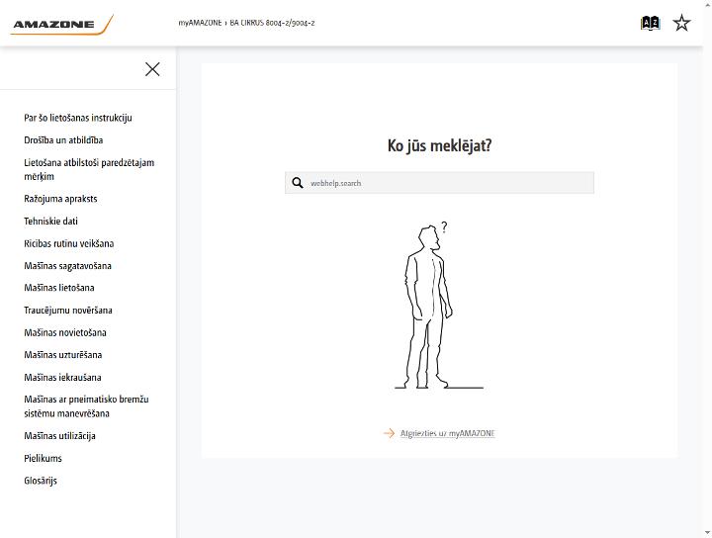Screen dimensions: 712x538
Task: Open Par šo lietošanas instrukciju
Action: [x=78, y=118]
